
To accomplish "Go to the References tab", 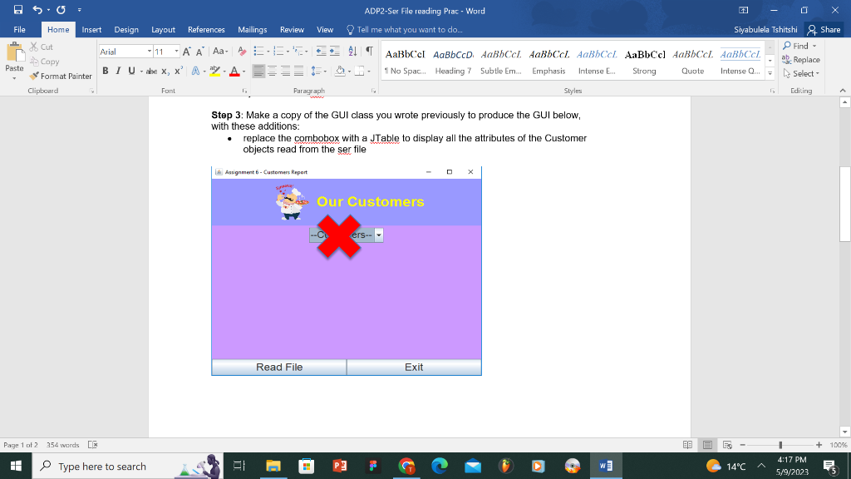I will pos(206,30).
